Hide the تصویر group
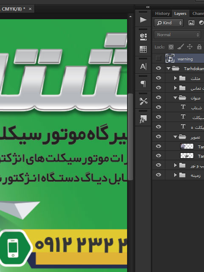The width and height of the screenshot is (204, 272). click(x=159, y=136)
